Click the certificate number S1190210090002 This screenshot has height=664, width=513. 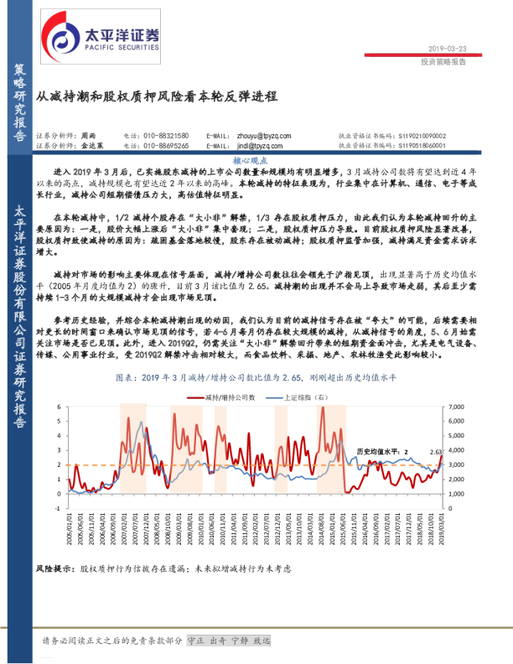click(421, 135)
